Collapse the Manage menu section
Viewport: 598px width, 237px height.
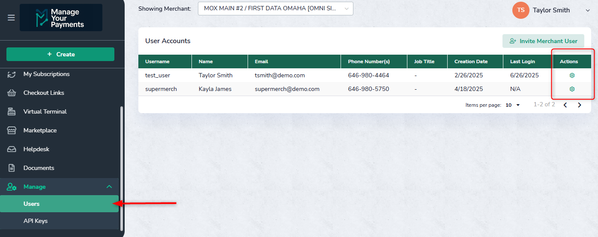click(x=109, y=187)
